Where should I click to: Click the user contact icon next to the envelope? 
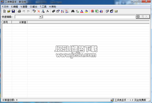coord(111,11)
